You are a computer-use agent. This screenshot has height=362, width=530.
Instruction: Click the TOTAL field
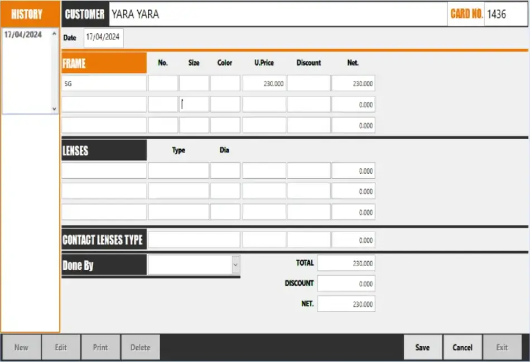(346, 263)
